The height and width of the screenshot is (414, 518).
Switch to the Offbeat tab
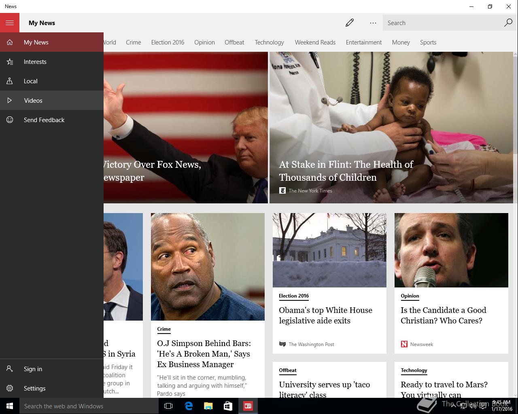coord(234,42)
